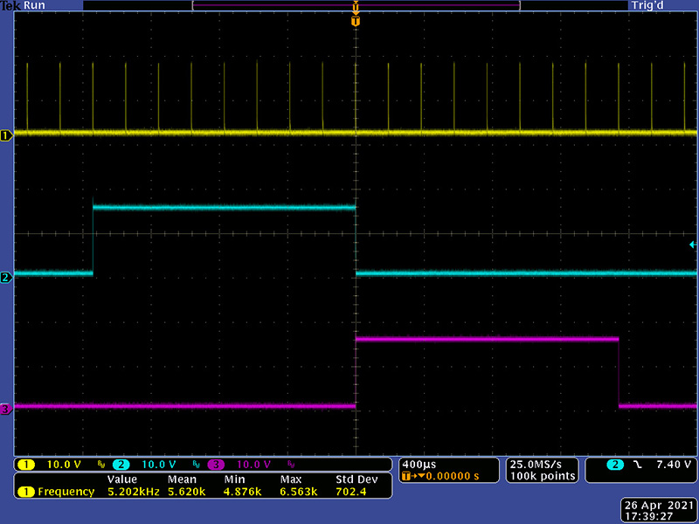Click the record view bar at top
The height and width of the screenshot is (524, 699).
(x=355, y=5)
